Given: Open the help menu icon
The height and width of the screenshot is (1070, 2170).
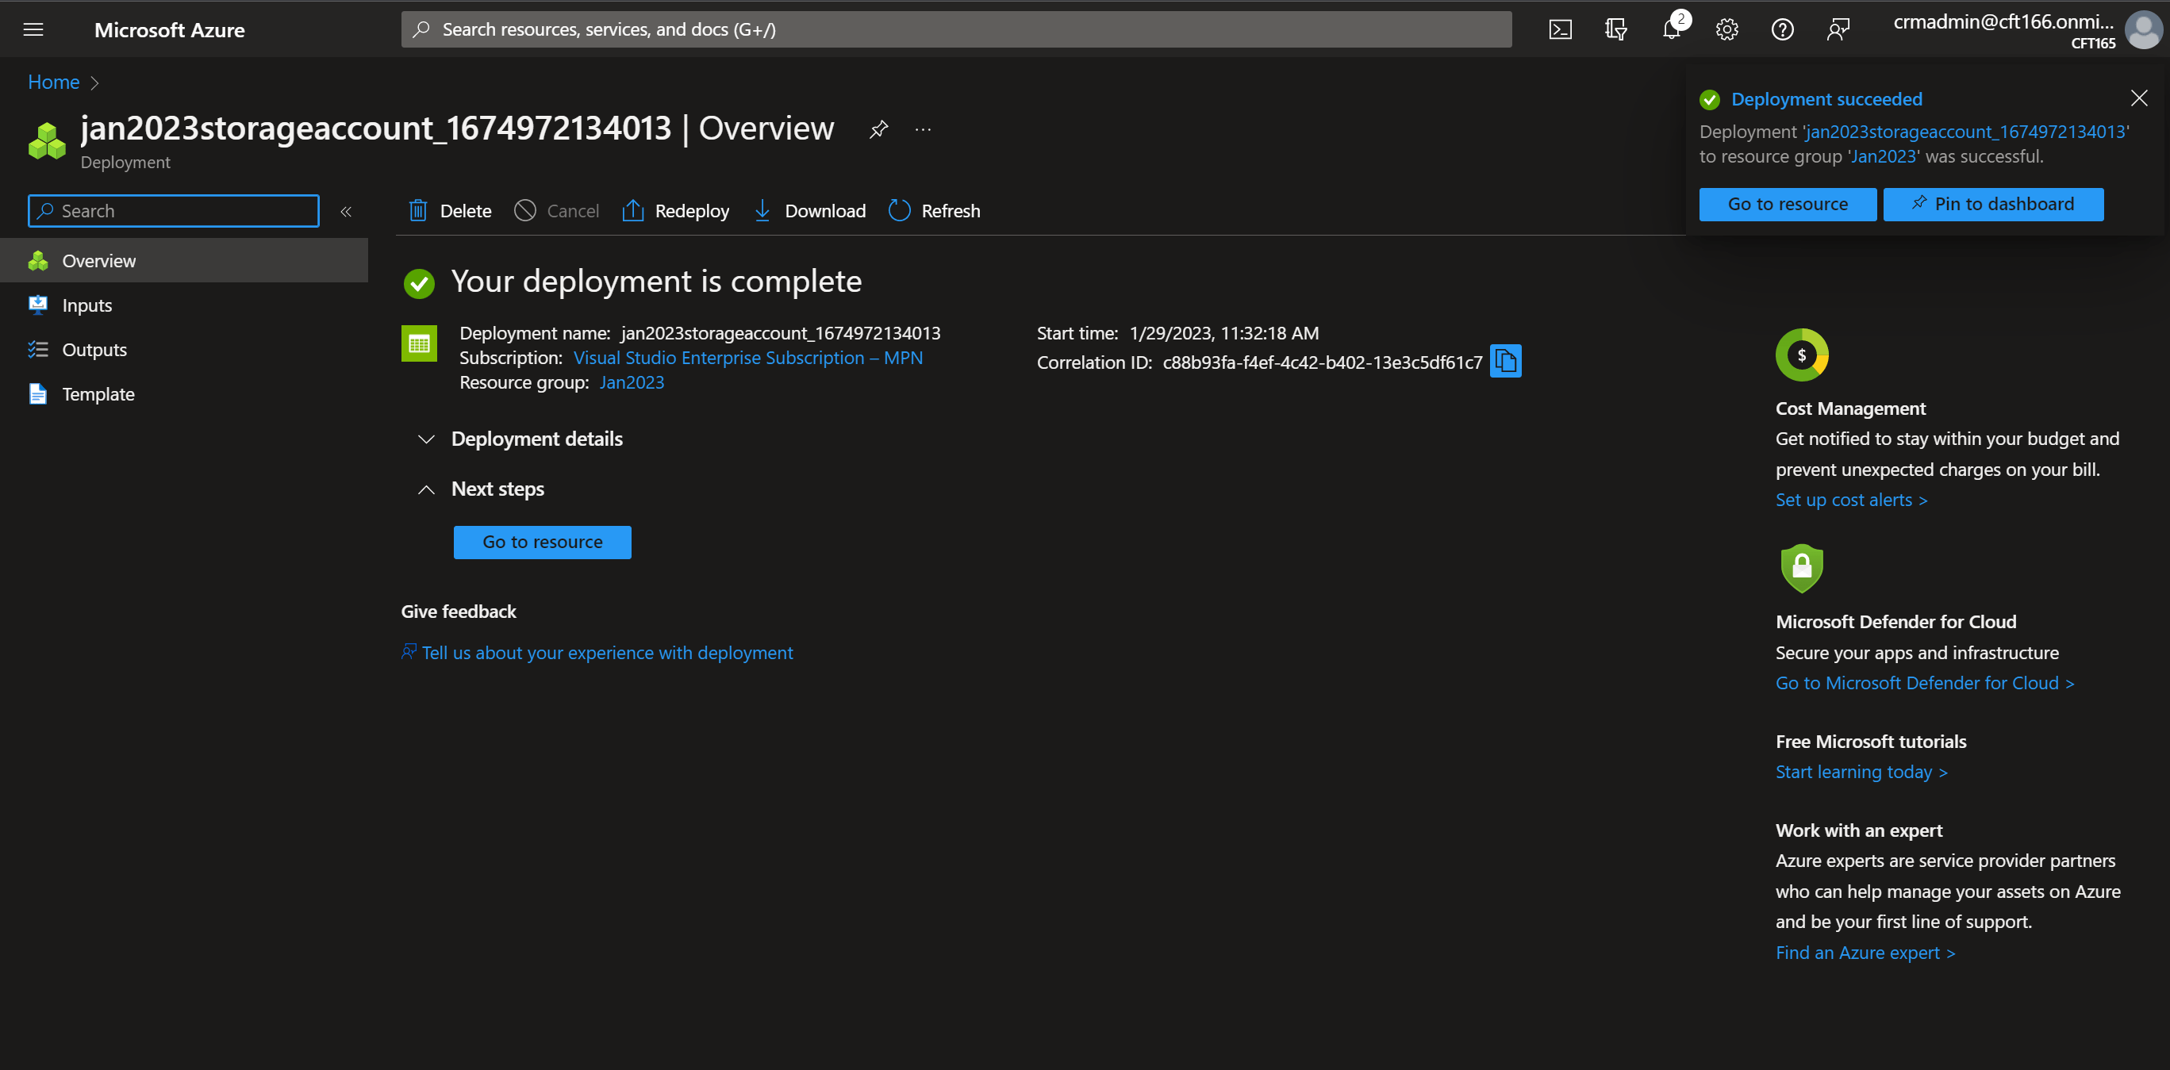Looking at the screenshot, I should [1784, 29].
